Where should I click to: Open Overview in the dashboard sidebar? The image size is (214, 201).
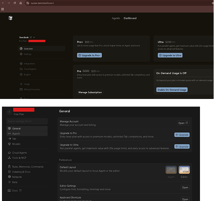click(42, 49)
